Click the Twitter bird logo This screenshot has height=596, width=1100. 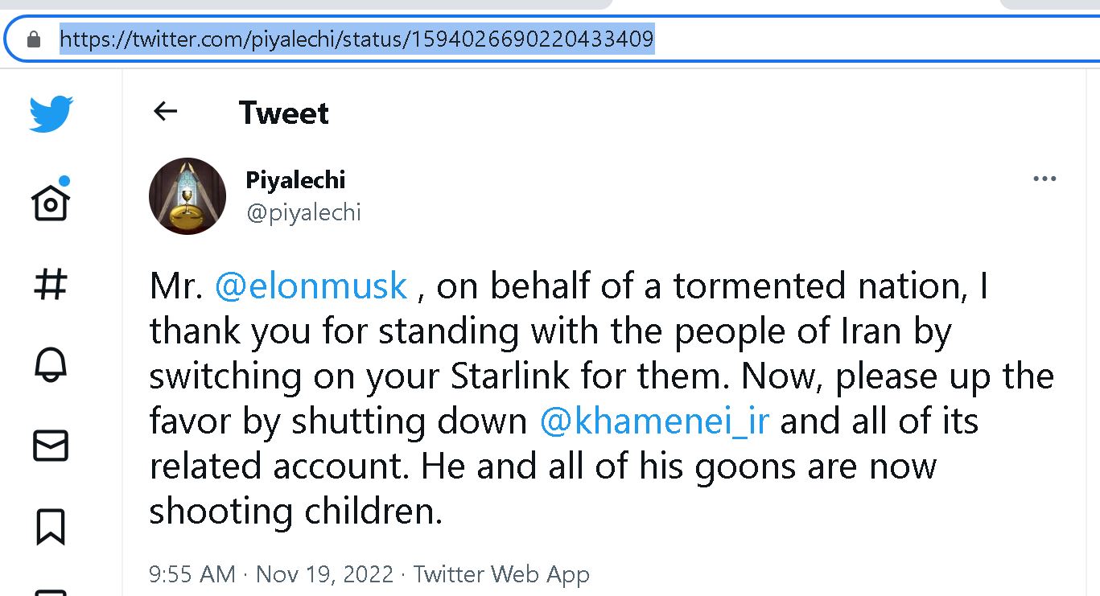[51, 113]
